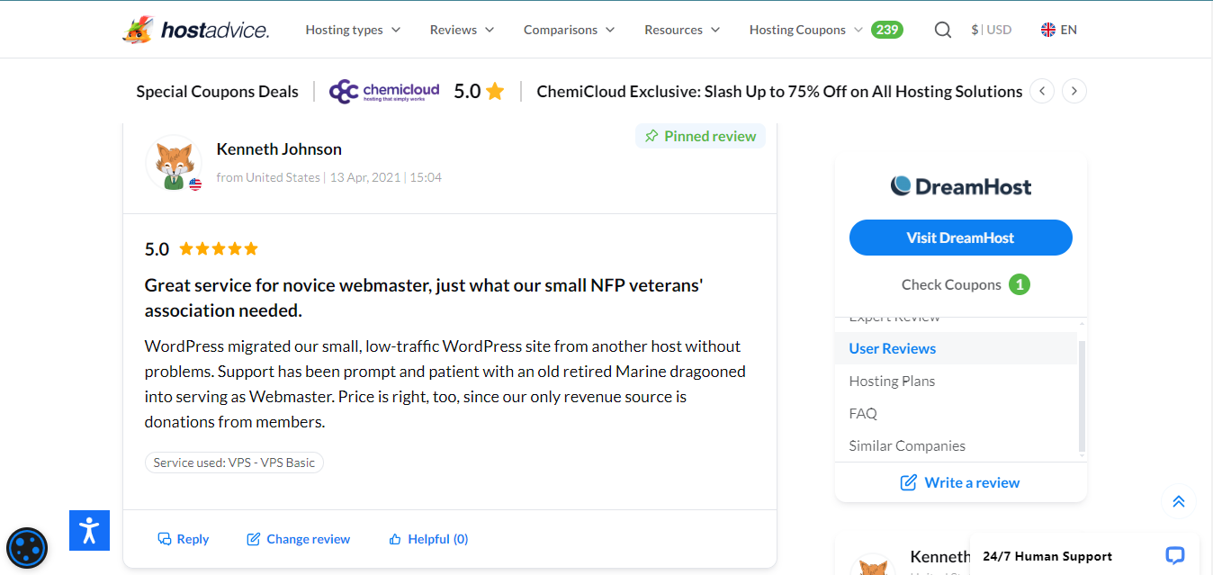Mark the review as Helpful
The image size is (1213, 575).
point(428,539)
